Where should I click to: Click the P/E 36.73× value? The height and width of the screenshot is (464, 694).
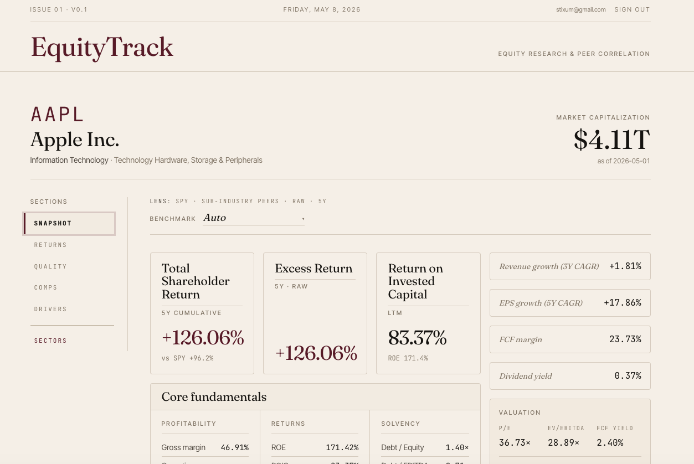coord(515,443)
